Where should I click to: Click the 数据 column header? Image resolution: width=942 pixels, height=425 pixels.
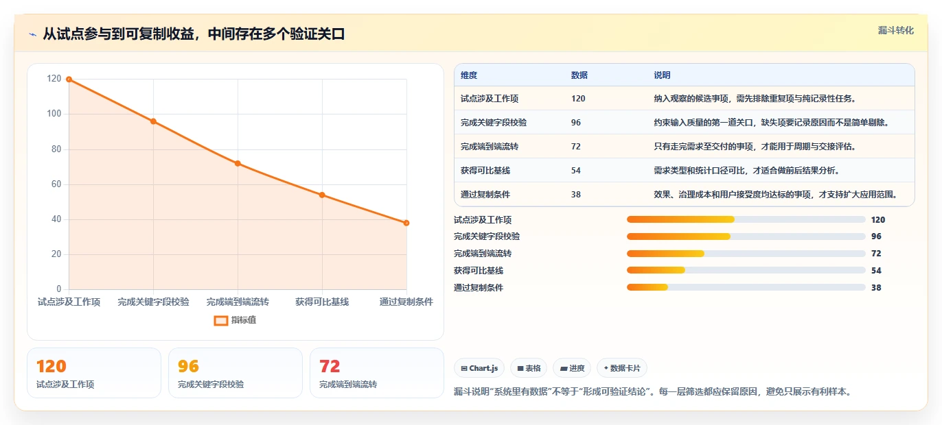579,75
